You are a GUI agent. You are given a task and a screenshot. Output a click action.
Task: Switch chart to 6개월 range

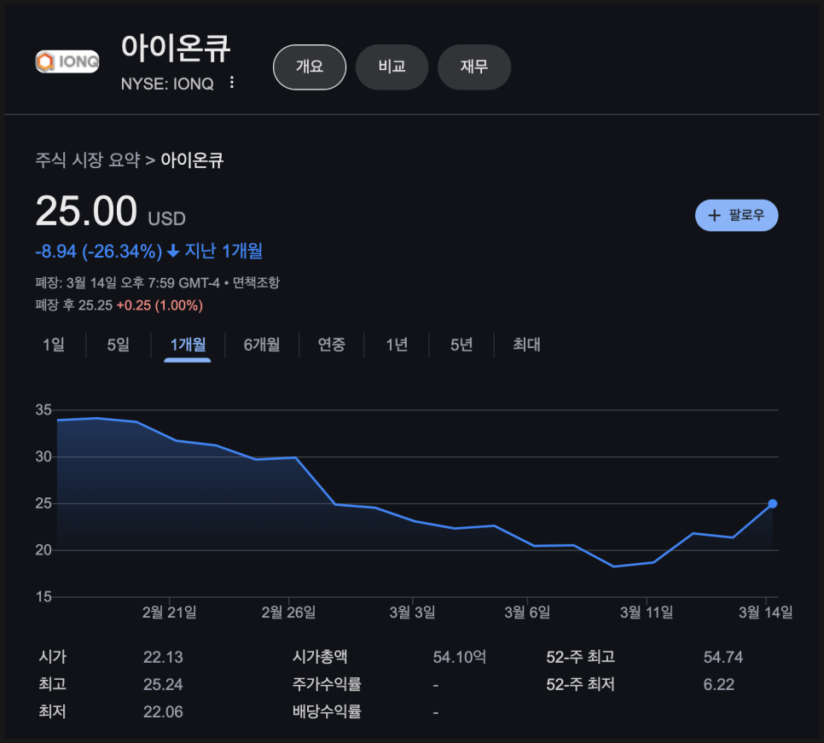[262, 345]
